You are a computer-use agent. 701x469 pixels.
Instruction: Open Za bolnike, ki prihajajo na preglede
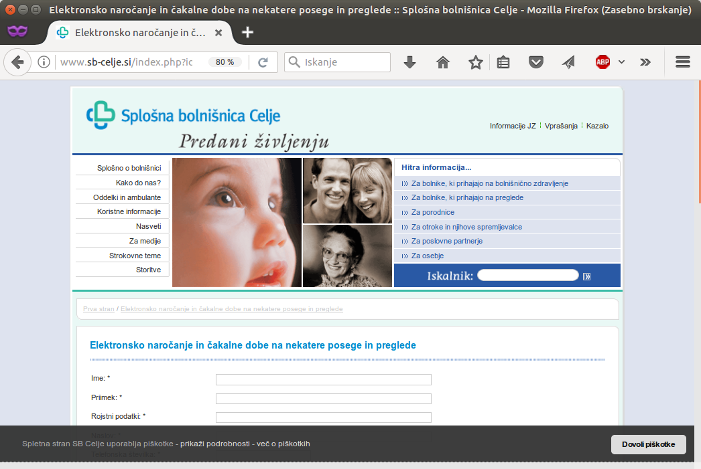point(467,197)
